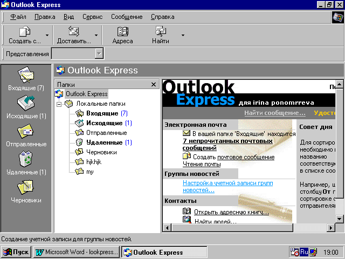This screenshot has height=259, width=345.
Task: Click the scheduler tray icon left of Ru
Action: [x=295, y=252]
